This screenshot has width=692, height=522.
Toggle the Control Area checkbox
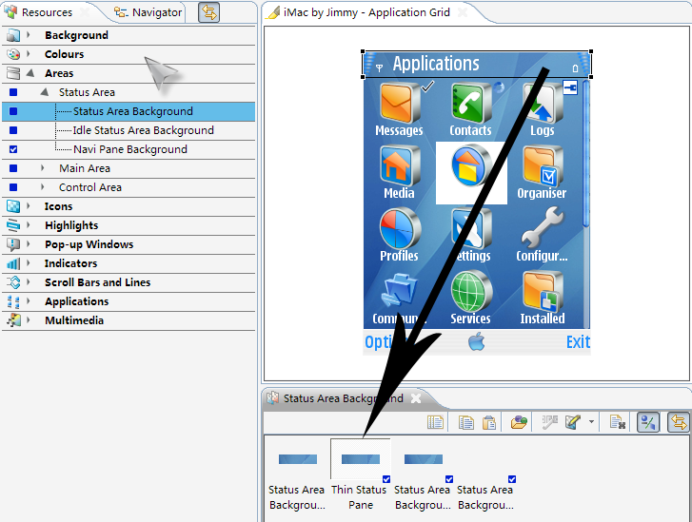tap(13, 187)
